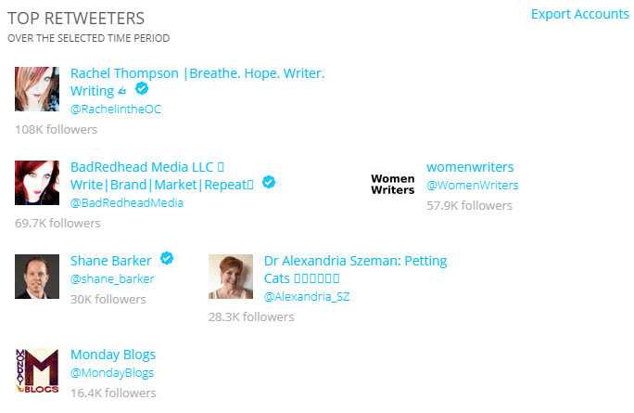Go to the @WomenWriters handle
This screenshot has height=413, width=634.
coord(473,185)
